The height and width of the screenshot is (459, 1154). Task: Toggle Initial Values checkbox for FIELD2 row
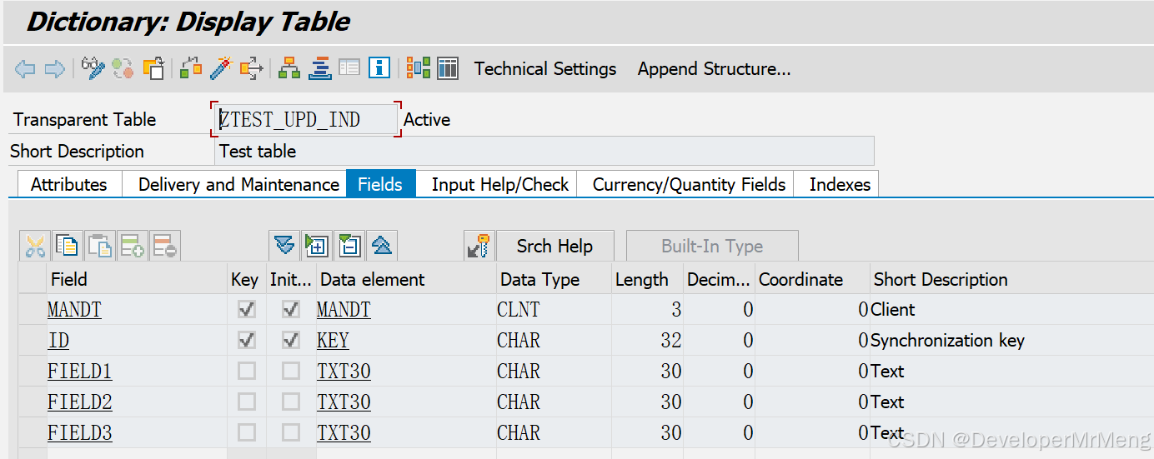click(291, 402)
